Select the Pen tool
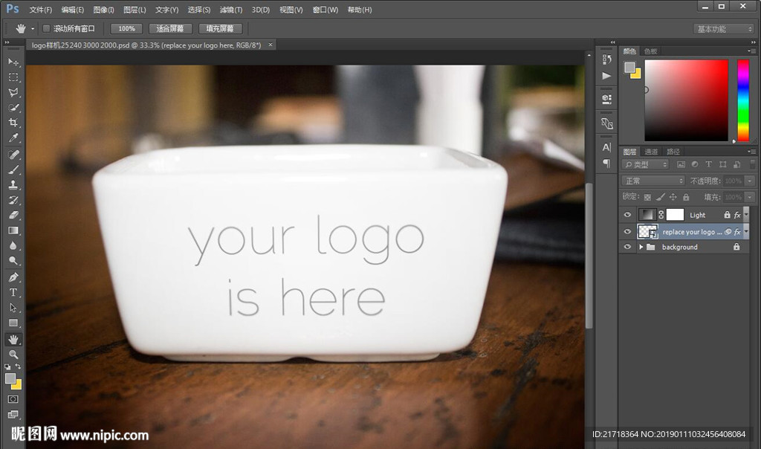Screen dimensions: 761x449 point(13,277)
